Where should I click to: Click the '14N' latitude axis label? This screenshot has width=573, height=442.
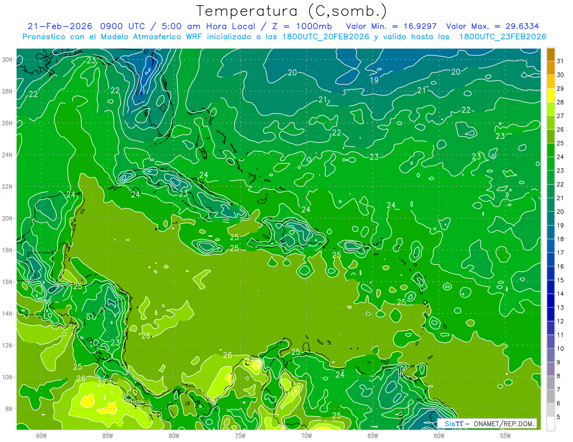point(8,313)
